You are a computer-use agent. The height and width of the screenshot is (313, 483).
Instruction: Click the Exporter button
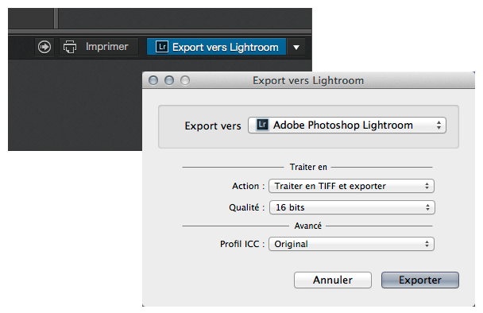pos(420,280)
